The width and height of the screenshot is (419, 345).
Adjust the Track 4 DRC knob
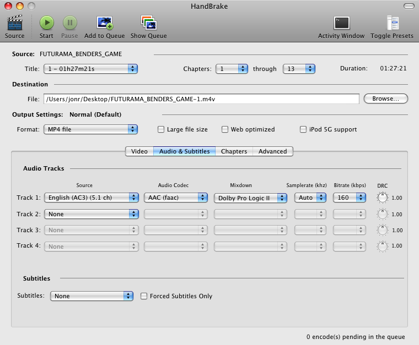pos(383,246)
